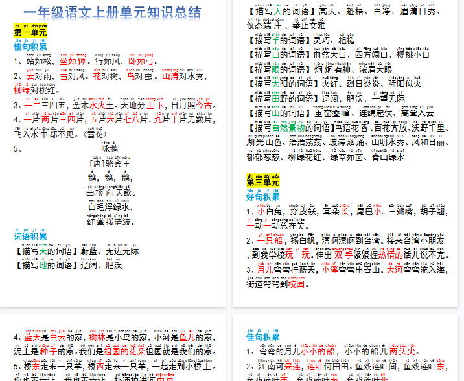Click the 词语积累 heading

[30, 235]
